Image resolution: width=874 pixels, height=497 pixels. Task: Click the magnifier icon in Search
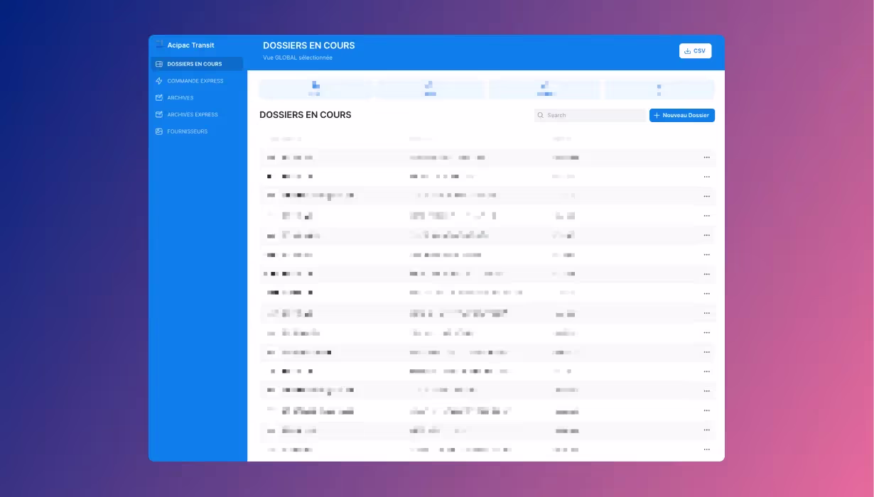(541, 115)
